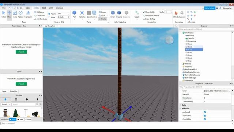
Task: Open the Material picker
Action: 82,14
